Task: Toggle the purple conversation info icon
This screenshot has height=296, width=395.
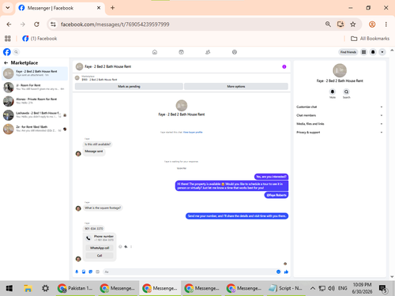Action: coord(284,66)
